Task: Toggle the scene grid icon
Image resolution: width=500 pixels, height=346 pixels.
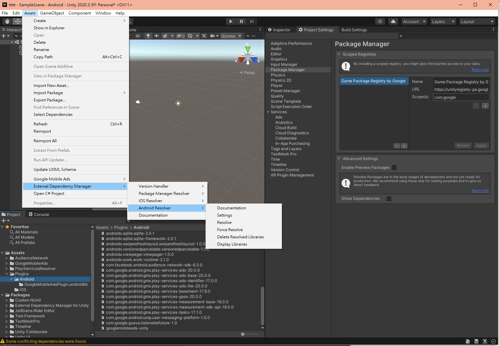Action: [x=190, y=36]
